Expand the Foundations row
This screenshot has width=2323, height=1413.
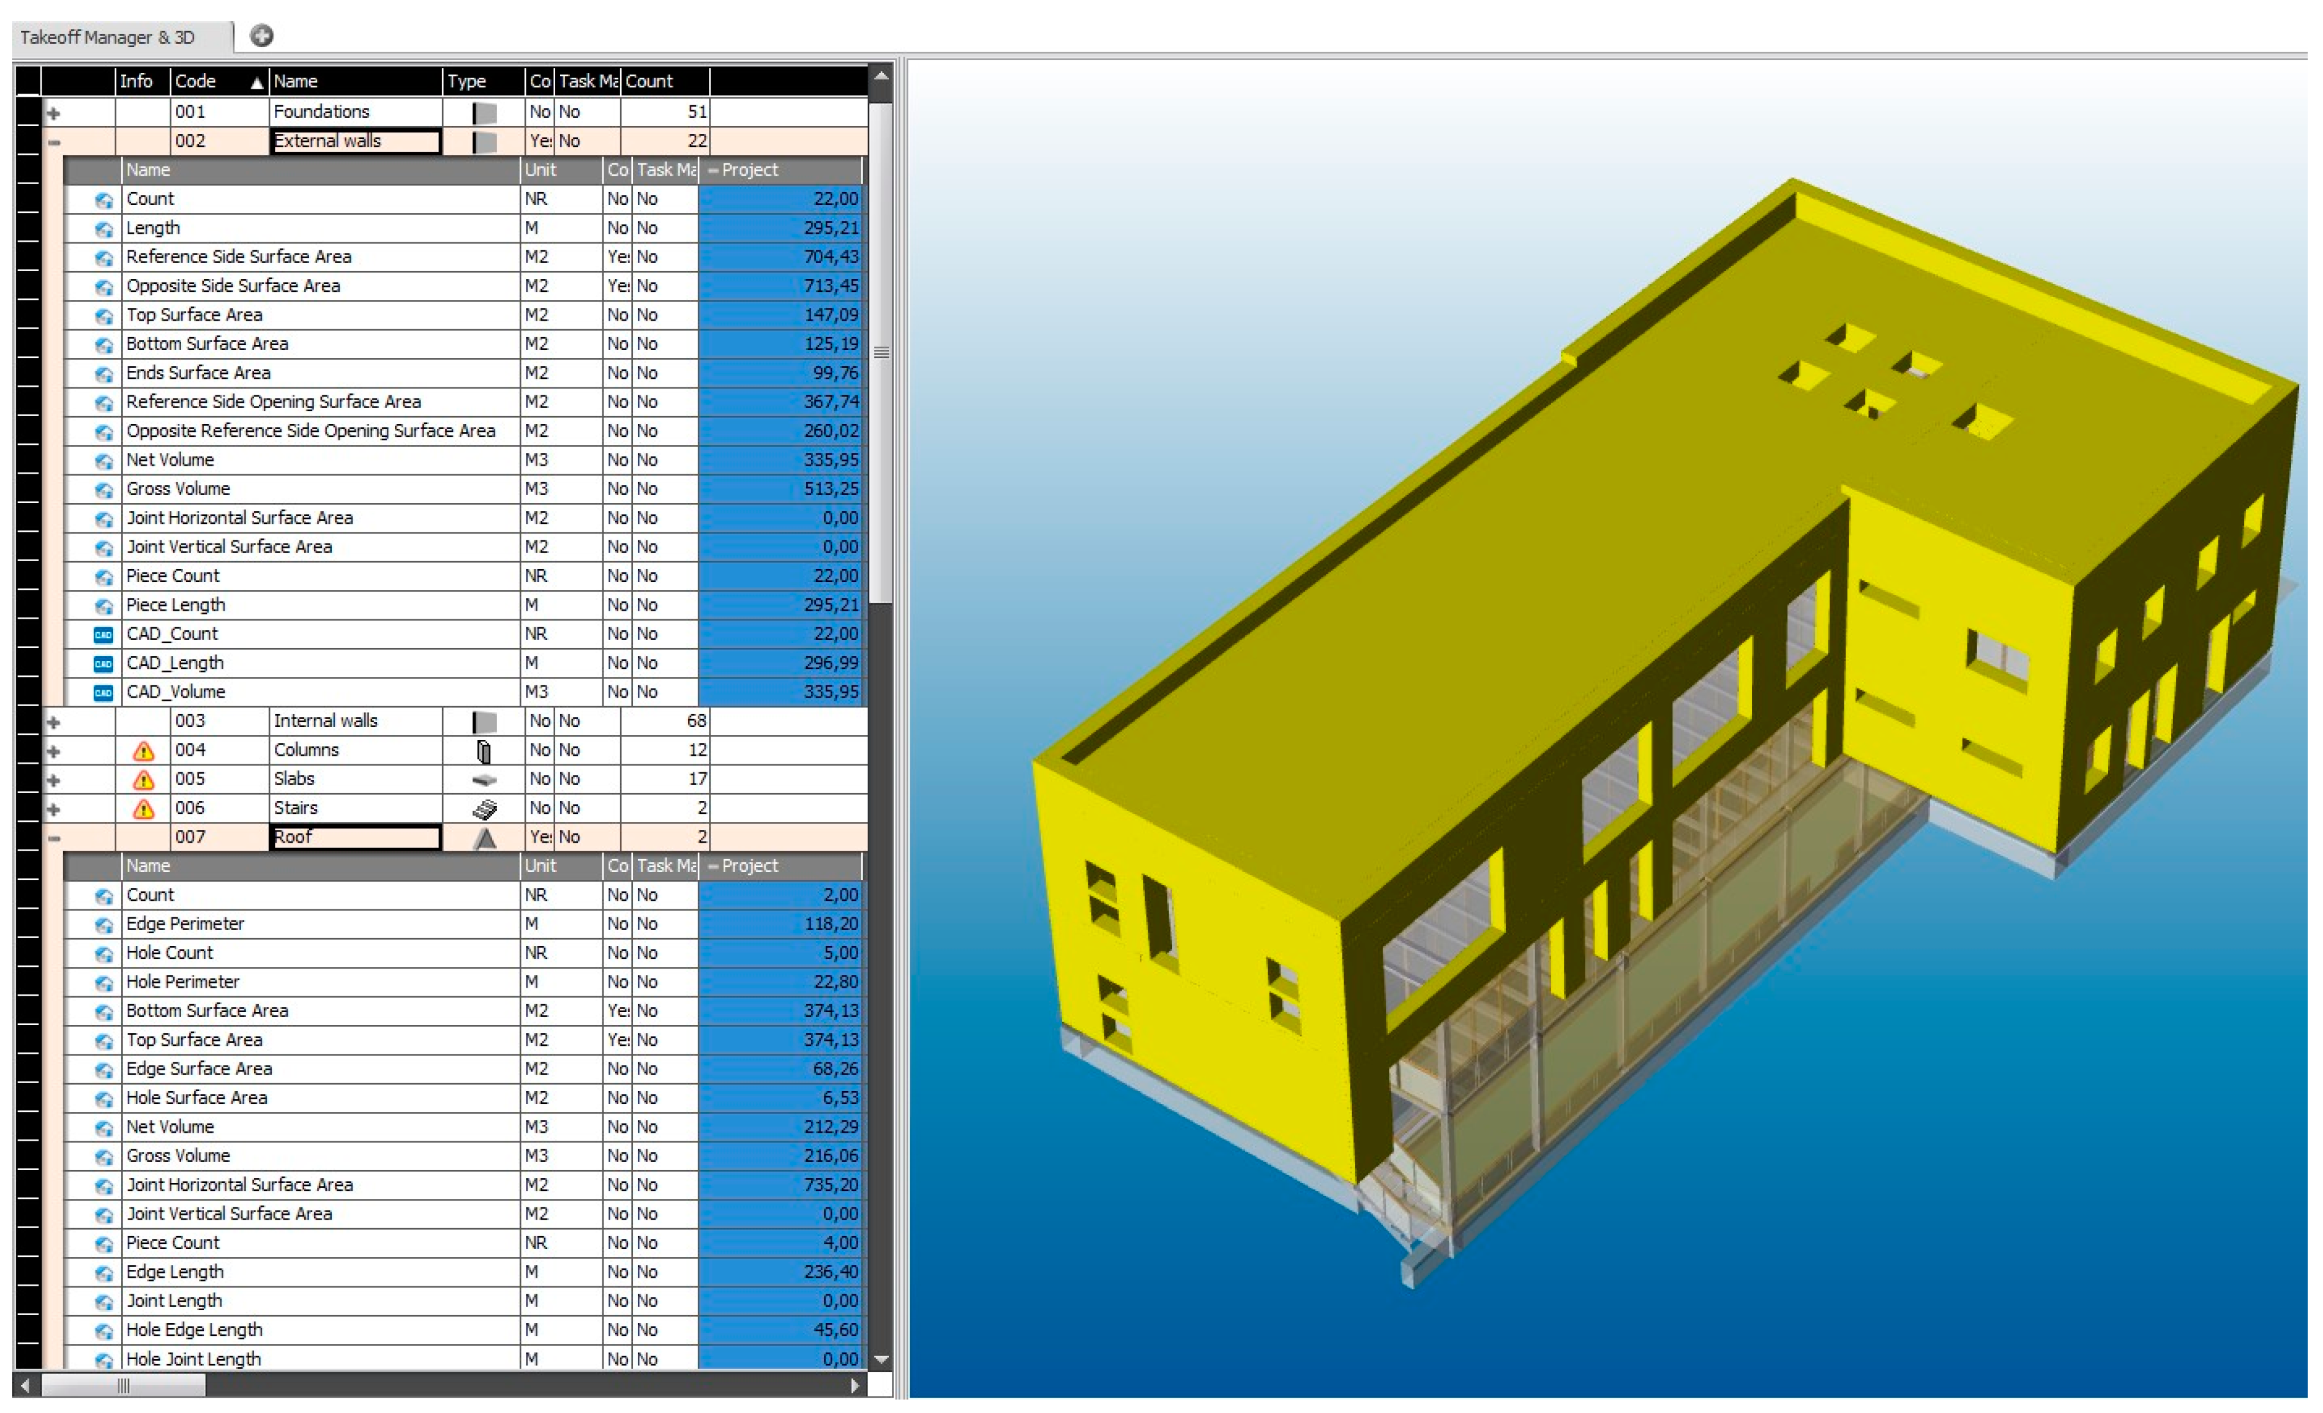coord(54,113)
